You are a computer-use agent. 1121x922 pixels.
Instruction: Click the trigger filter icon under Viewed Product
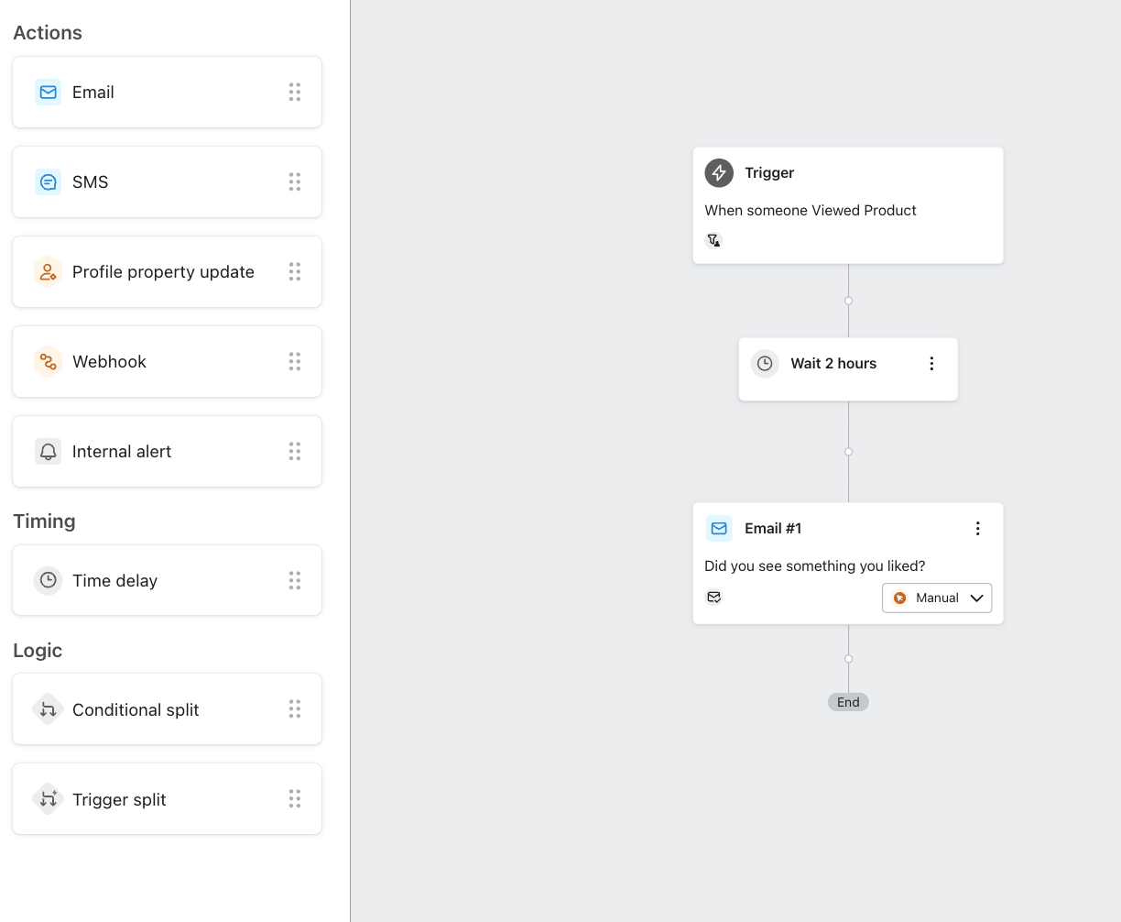tap(713, 240)
